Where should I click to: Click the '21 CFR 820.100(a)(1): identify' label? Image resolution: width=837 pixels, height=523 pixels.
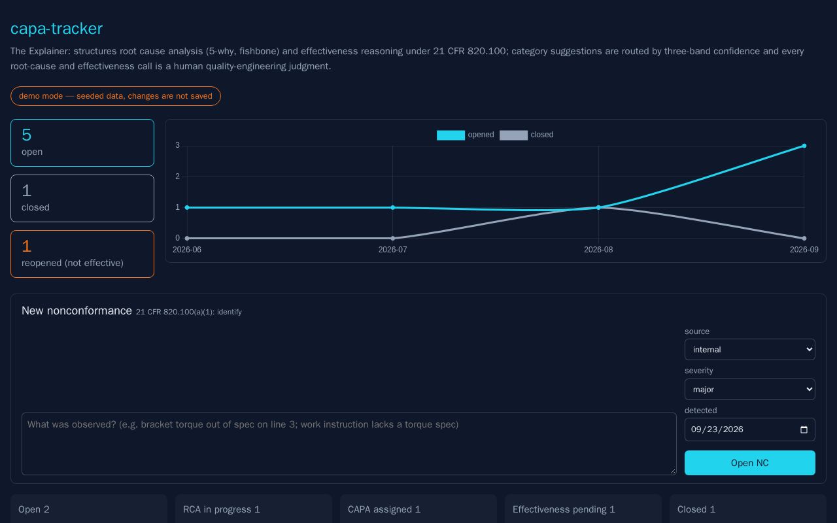click(x=189, y=312)
